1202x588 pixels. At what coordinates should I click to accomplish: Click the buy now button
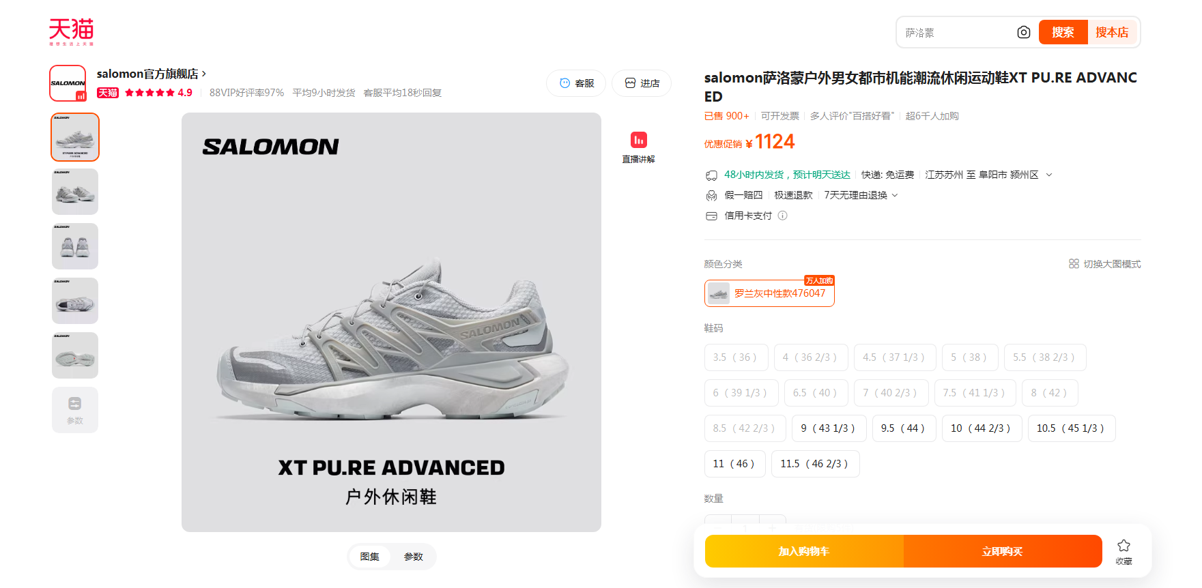click(1003, 551)
